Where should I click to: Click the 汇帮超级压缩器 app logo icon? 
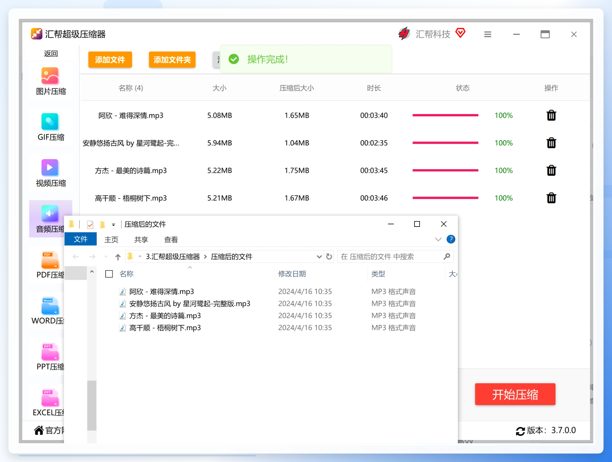tap(36, 33)
